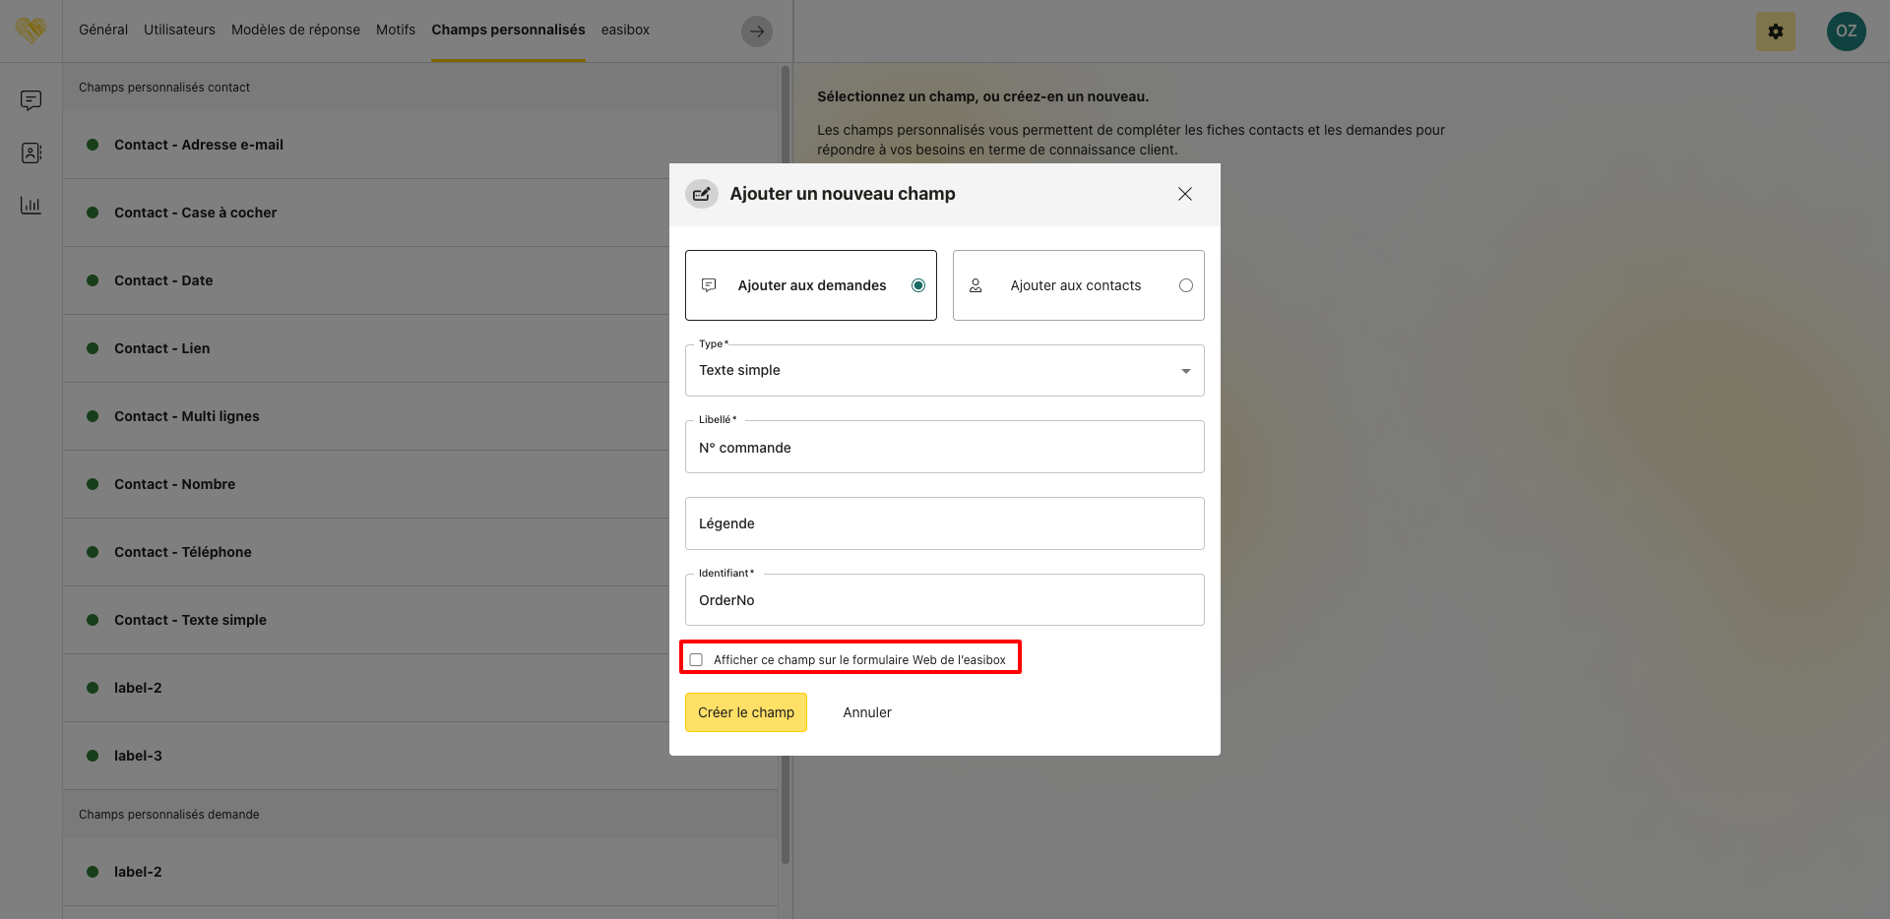Open the contacts icon in sidebar
Image resolution: width=1890 pixels, height=919 pixels.
click(x=31, y=153)
